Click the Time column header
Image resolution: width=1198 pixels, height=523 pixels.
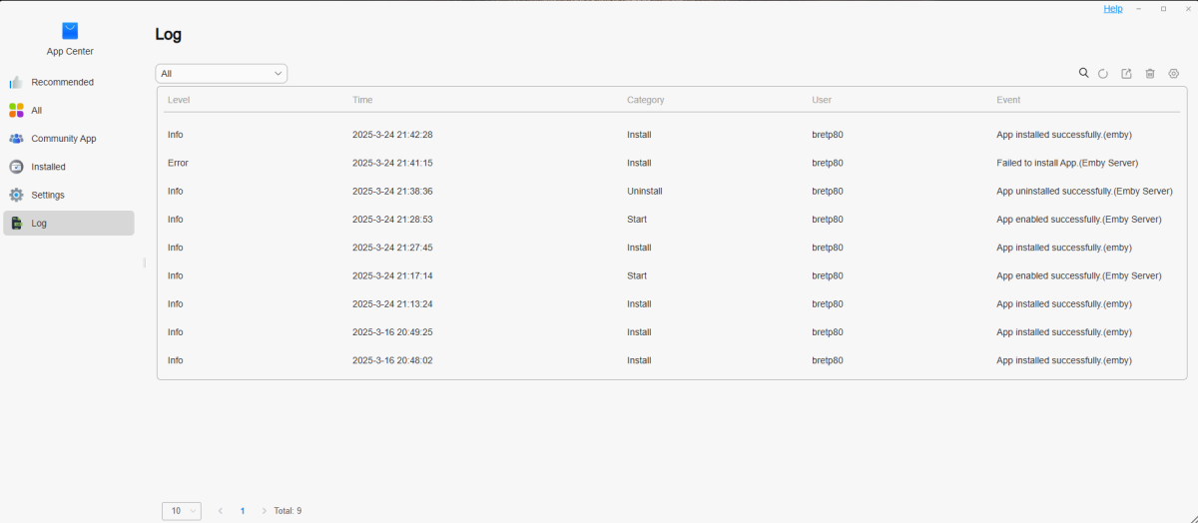(x=362, y=100)
